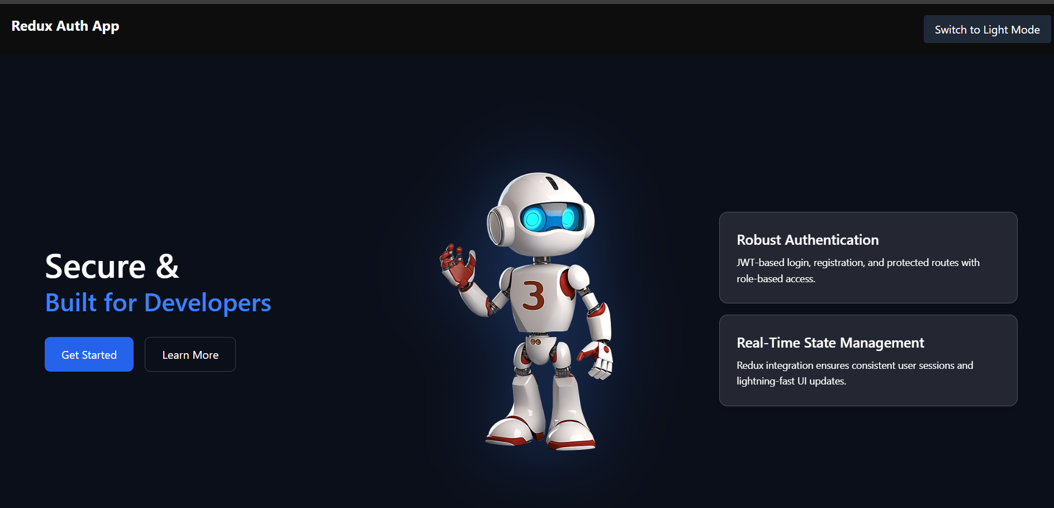Select the Real-Time State Management heading
This screenshot has width=1054, height=508.
(x=830, y=343)
